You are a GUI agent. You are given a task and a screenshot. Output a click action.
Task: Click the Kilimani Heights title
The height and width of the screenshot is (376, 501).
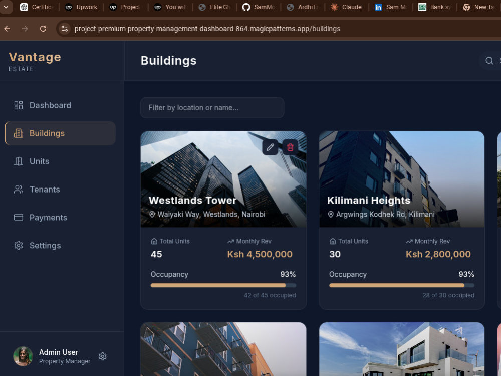(x=369, y=201)
